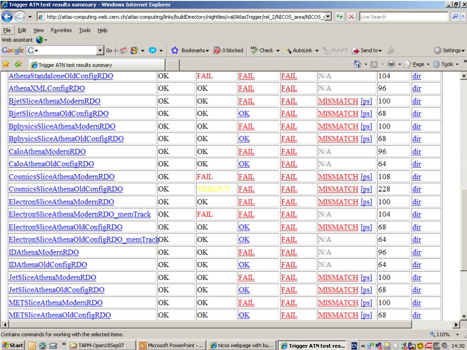Screen dimensions: 467x350
Task: Switch to Microsoft PowerPoint in taskbar
Action: [172, 345]
